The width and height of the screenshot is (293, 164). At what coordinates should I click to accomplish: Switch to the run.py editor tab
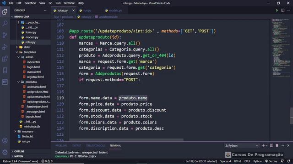(x=87, y=10)
